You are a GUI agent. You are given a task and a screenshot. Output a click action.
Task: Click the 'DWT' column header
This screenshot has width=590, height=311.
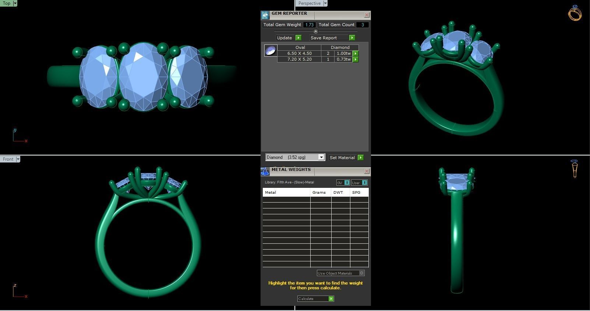click(341, 192)
